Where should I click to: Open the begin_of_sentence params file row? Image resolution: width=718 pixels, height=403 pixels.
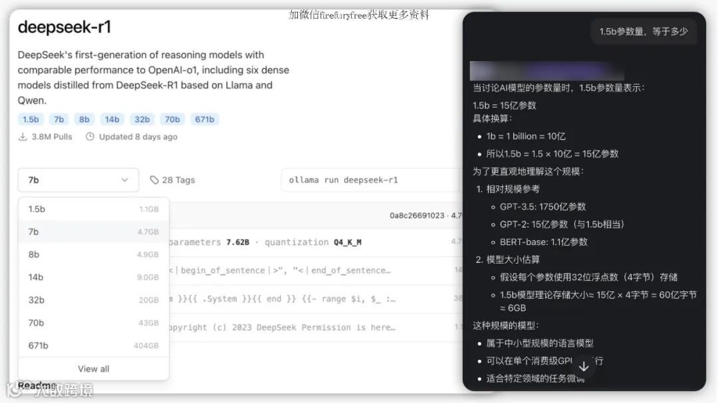(316, 270)
